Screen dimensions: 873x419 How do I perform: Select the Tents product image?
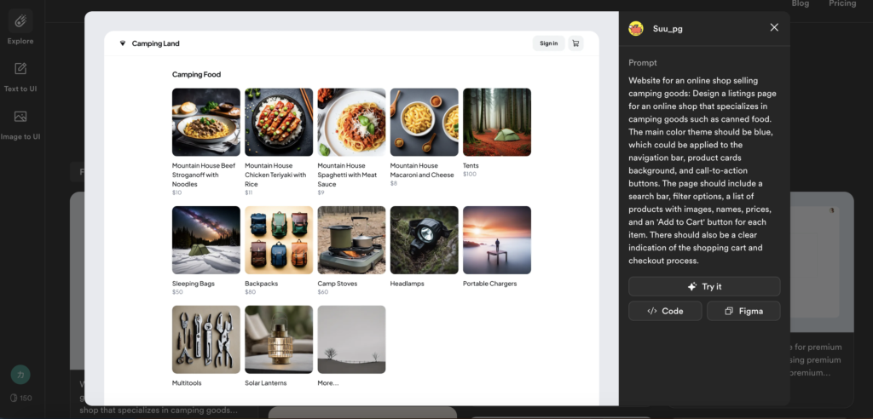click(497, 122)
